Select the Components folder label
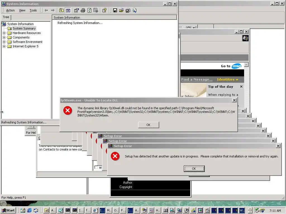286x214 pixels. click(21, 37)
